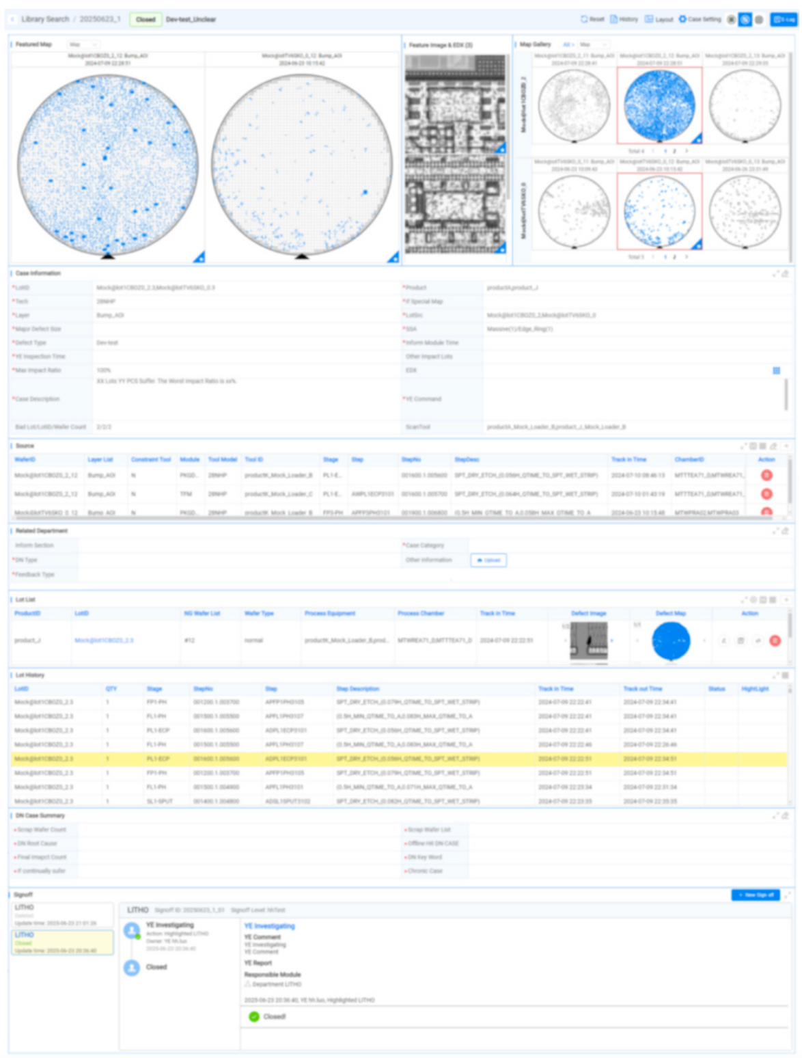Delete the product_J row in Lot List
Viewport: 802px width, 1058px height.
pyautogui.click(x=775, y=640)
